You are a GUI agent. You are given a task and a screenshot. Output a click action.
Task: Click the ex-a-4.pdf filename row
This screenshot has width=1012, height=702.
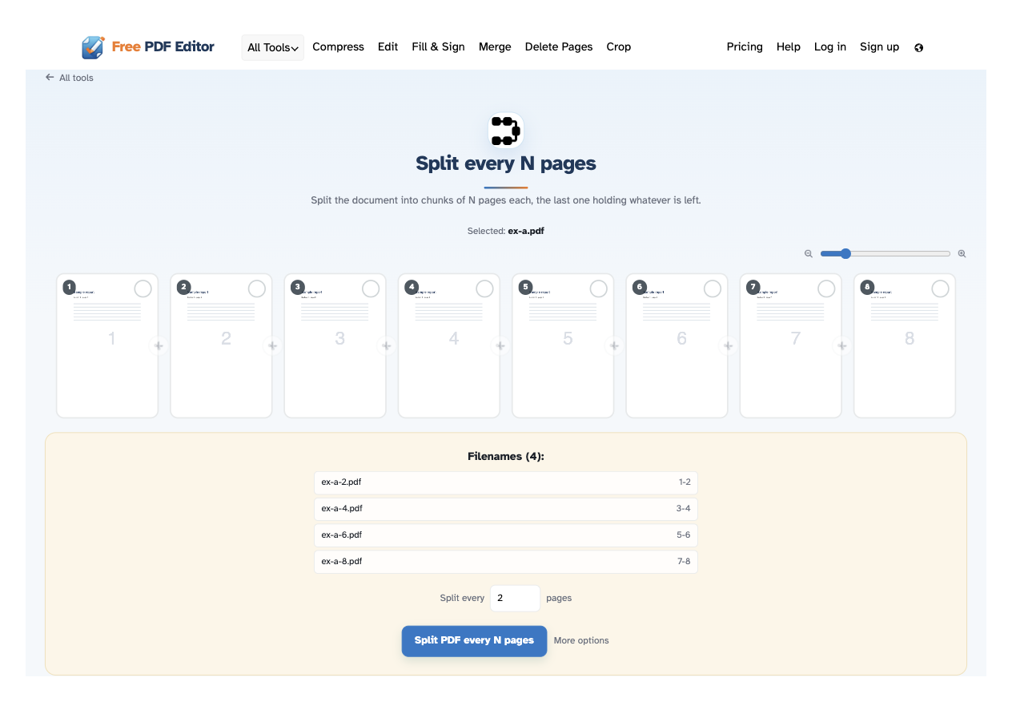pos(506,509)
